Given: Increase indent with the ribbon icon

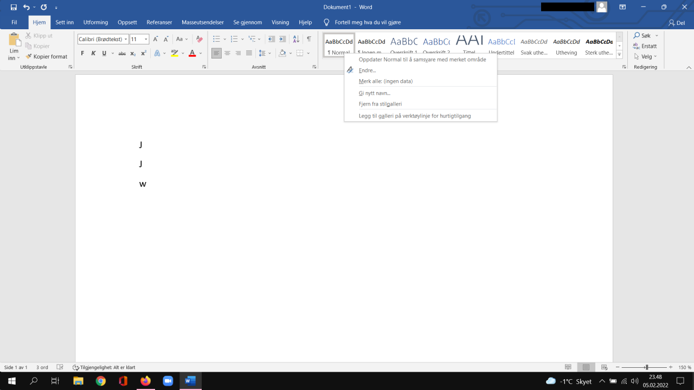Looking at the screenshot, I should click(282, 39).
